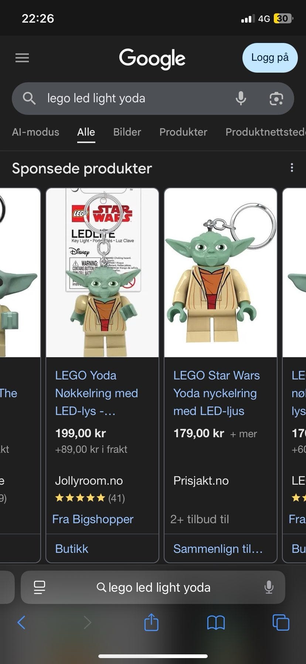The height and width of the screenshot is (664, 306).
Task: Tap the Prisjakt Yoda keychain product image
Action: click(x=221, y=273)
